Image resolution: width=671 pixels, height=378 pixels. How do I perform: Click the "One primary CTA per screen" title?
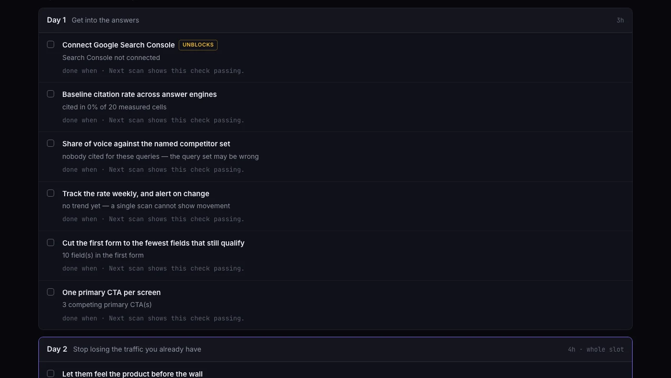pyautogui.click(x=111, y=292)
